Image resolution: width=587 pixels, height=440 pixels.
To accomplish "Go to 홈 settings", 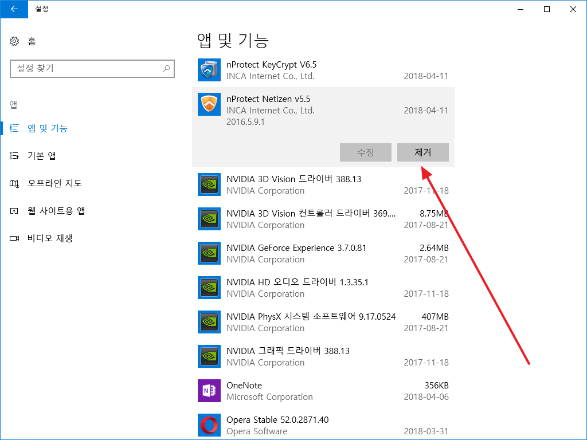I will coord(32,41).
